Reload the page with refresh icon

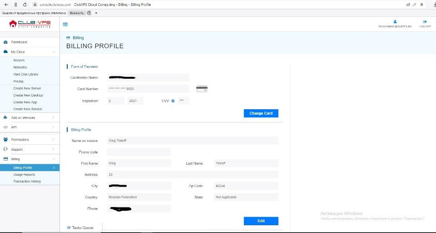pyautogui.click(x=25, y=5)
